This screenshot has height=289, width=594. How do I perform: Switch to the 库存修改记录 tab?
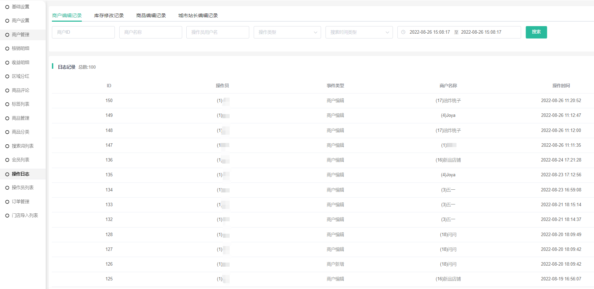point(109,16)
